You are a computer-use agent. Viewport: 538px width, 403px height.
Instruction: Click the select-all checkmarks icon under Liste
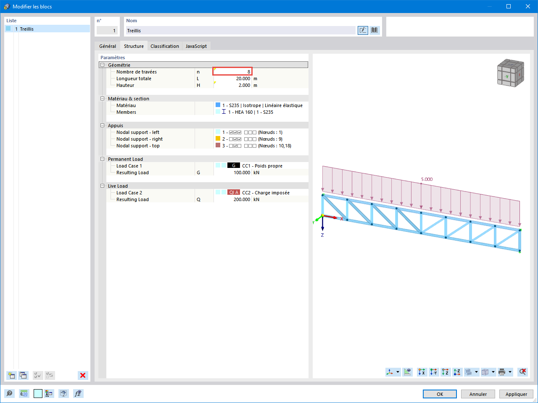(x=38, y=375)
